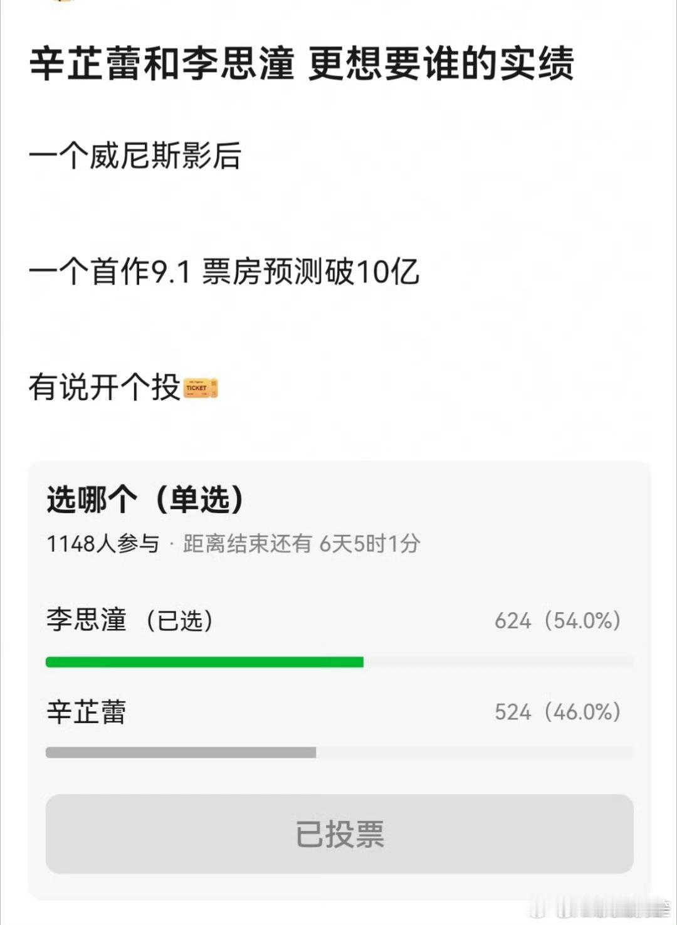This screenshot has width=677, height=925.
Task: Click the greyed 已投票 button
Action: pos(339,833)
